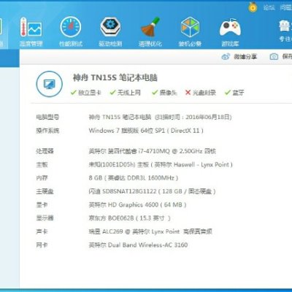Click the green check beside 摄像头
This screenshot has width=292, height=292.
point(155,93)
